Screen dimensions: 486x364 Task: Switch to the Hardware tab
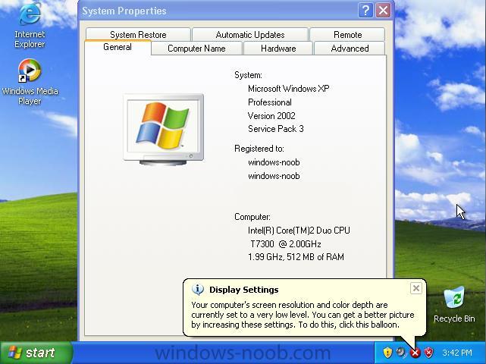click(278, 49)
